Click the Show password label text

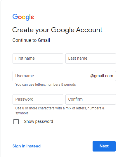(x=39, y=121)
